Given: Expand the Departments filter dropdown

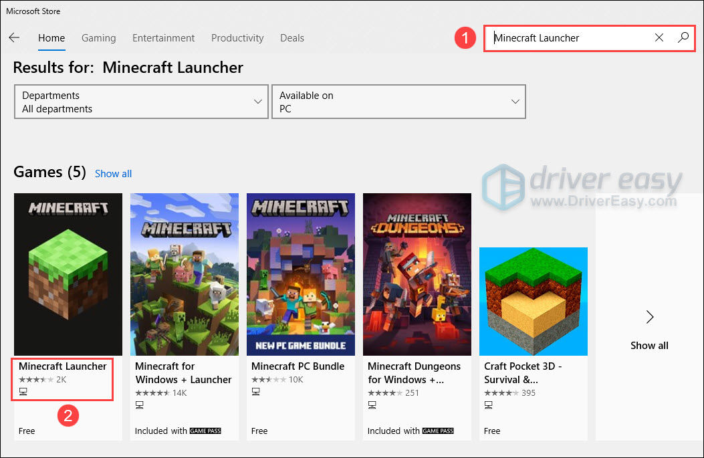Looking at the screenshot, I should (141, 102).
